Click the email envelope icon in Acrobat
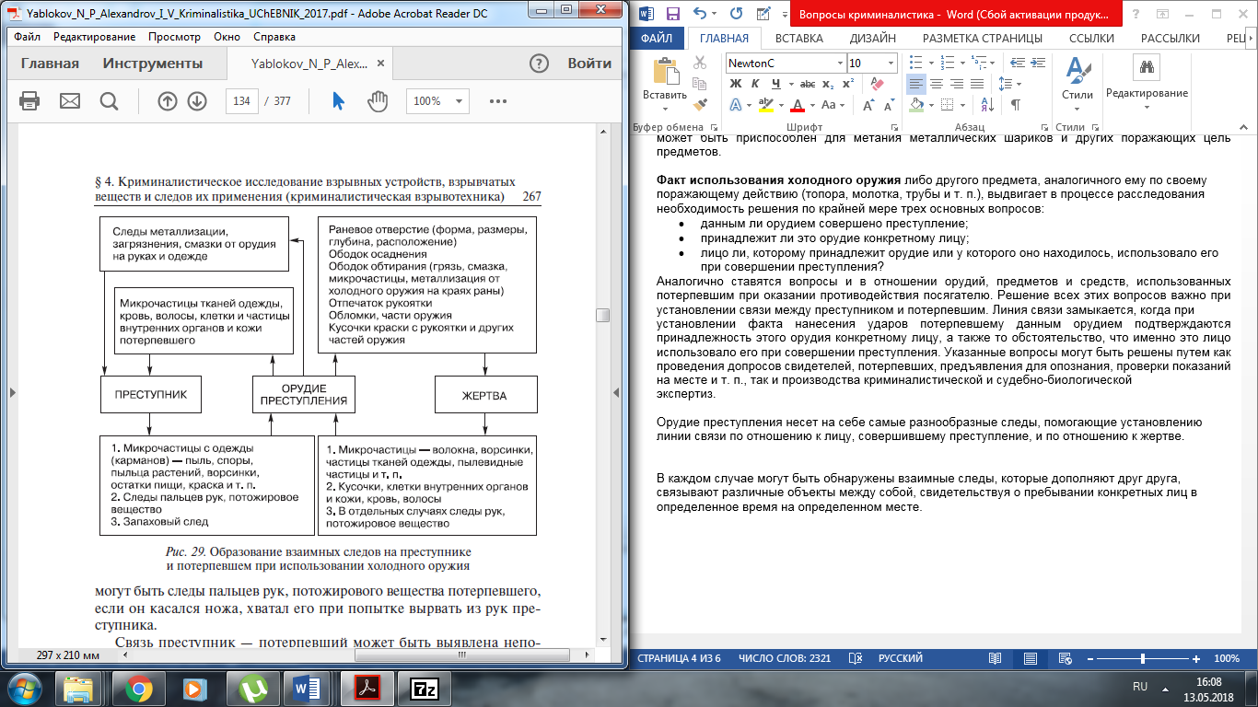Viewport: 1258px width, 707px height. [70, 101]
